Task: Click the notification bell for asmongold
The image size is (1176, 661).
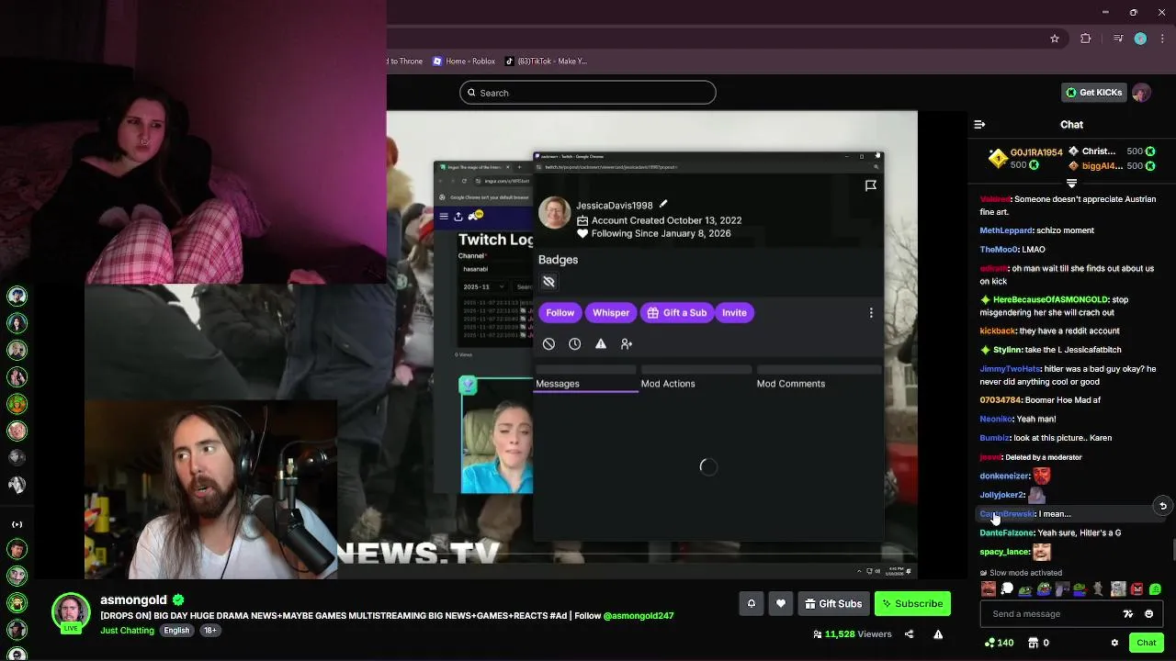Action: 751,603
